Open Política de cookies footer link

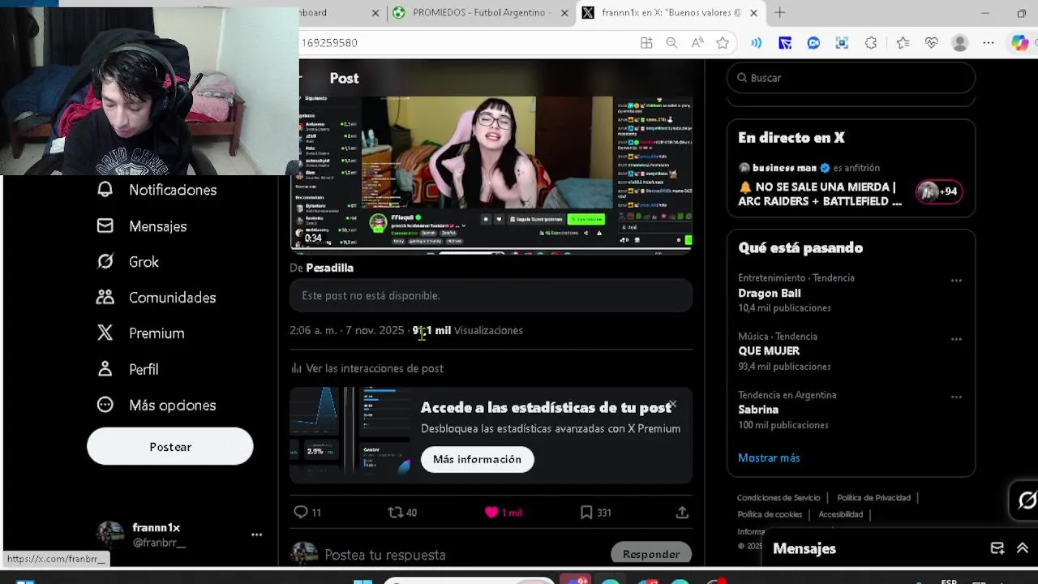[770, 514]
